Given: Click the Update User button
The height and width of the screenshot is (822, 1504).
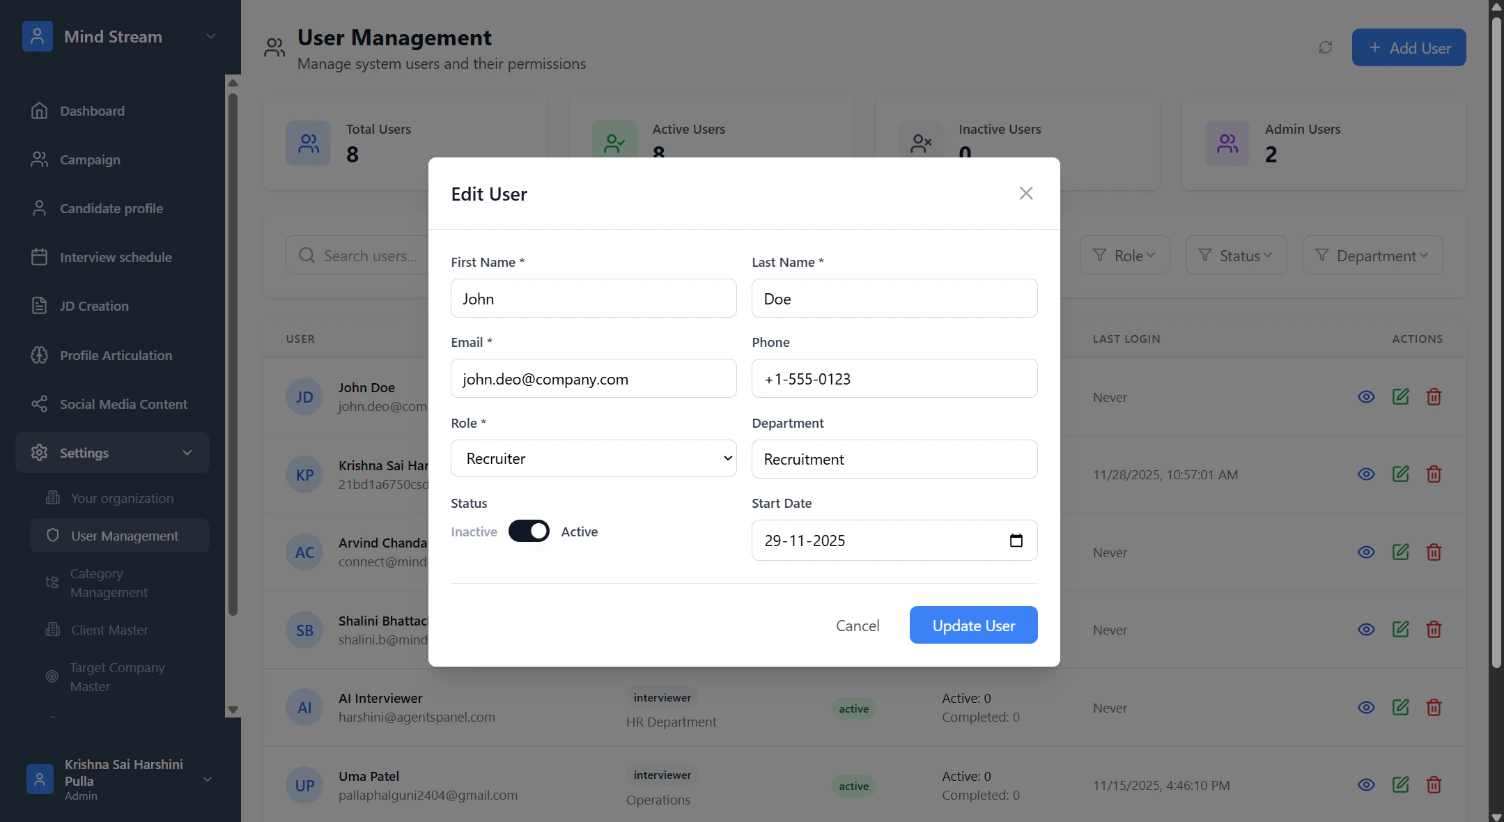Looking at the screenshot, I should pos(973,626).
